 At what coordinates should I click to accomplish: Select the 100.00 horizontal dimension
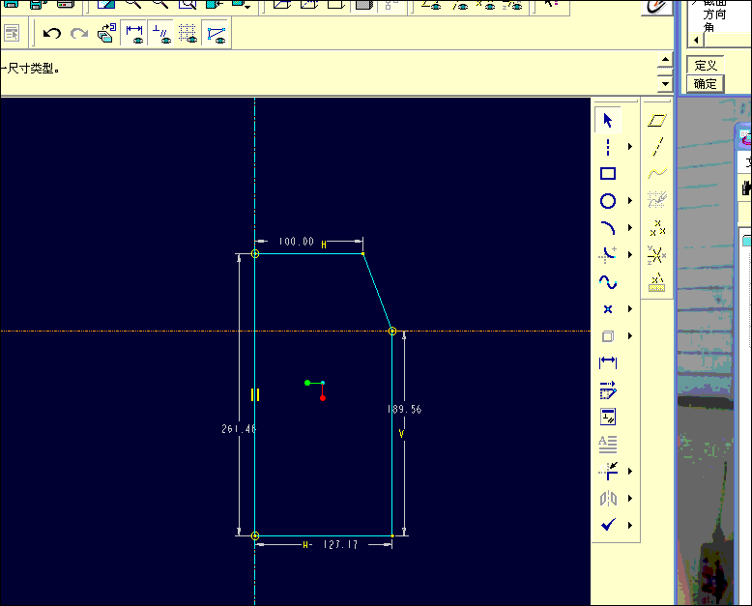tap(297, 242)
